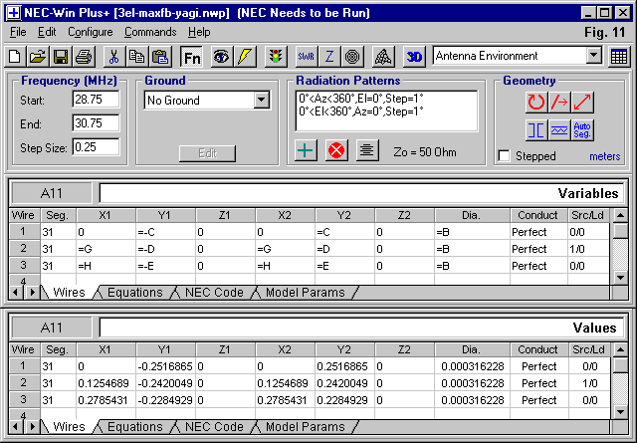Click the Auto Seg. geometry button
Viewport: 637px width, 443px height.
click(583, 129)
